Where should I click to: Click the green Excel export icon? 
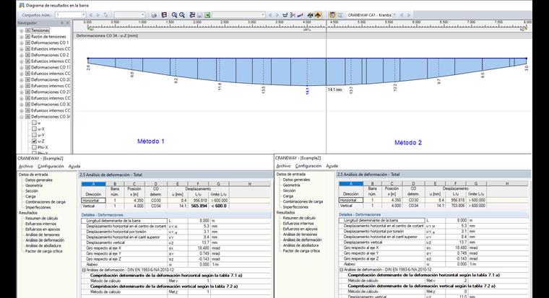[x=207, y=15]
